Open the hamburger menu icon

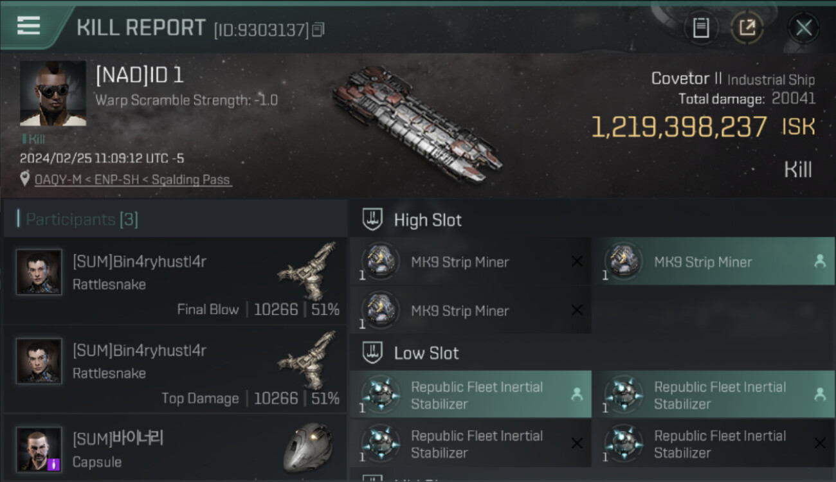[x=29, y=26]
